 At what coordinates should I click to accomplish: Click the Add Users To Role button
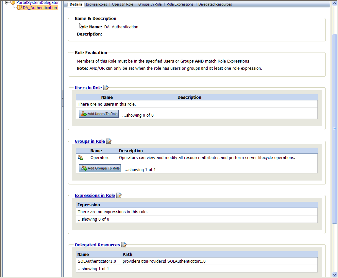[98, 113]
